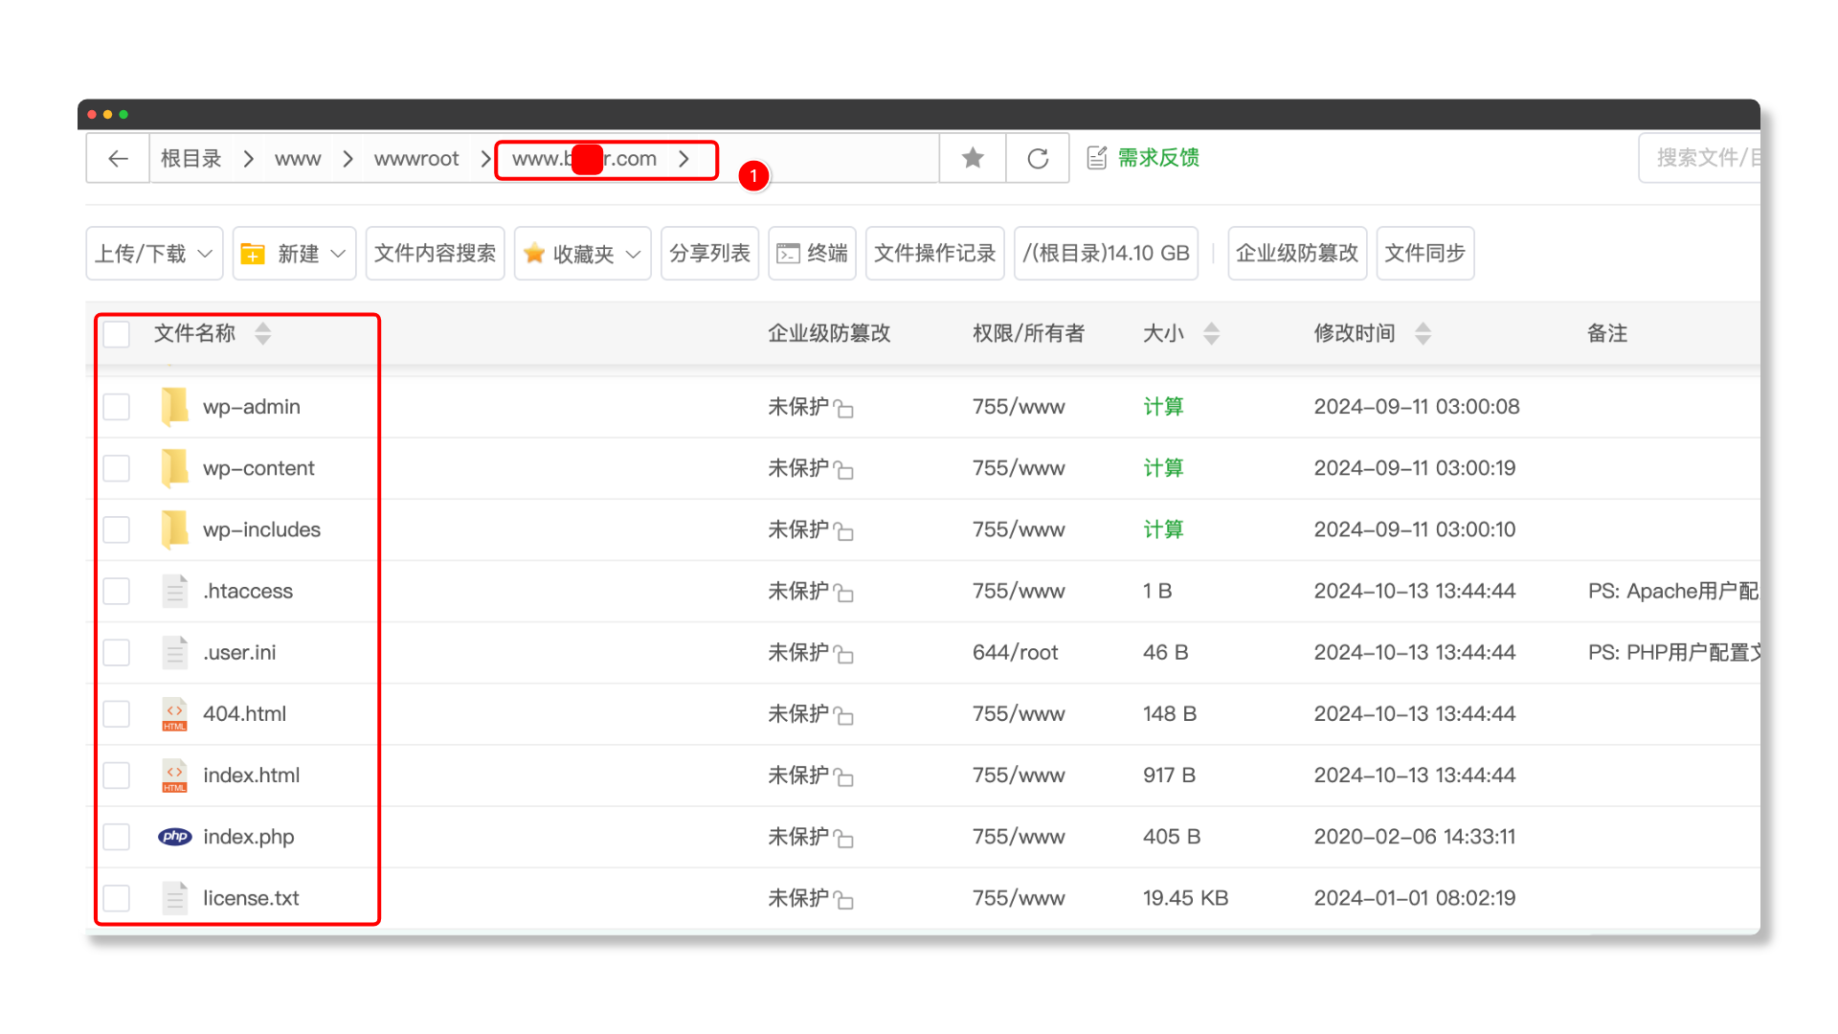Check the .htaccess row checkbox
This screenshot has width=1838, height=1034.
(117, 591)
